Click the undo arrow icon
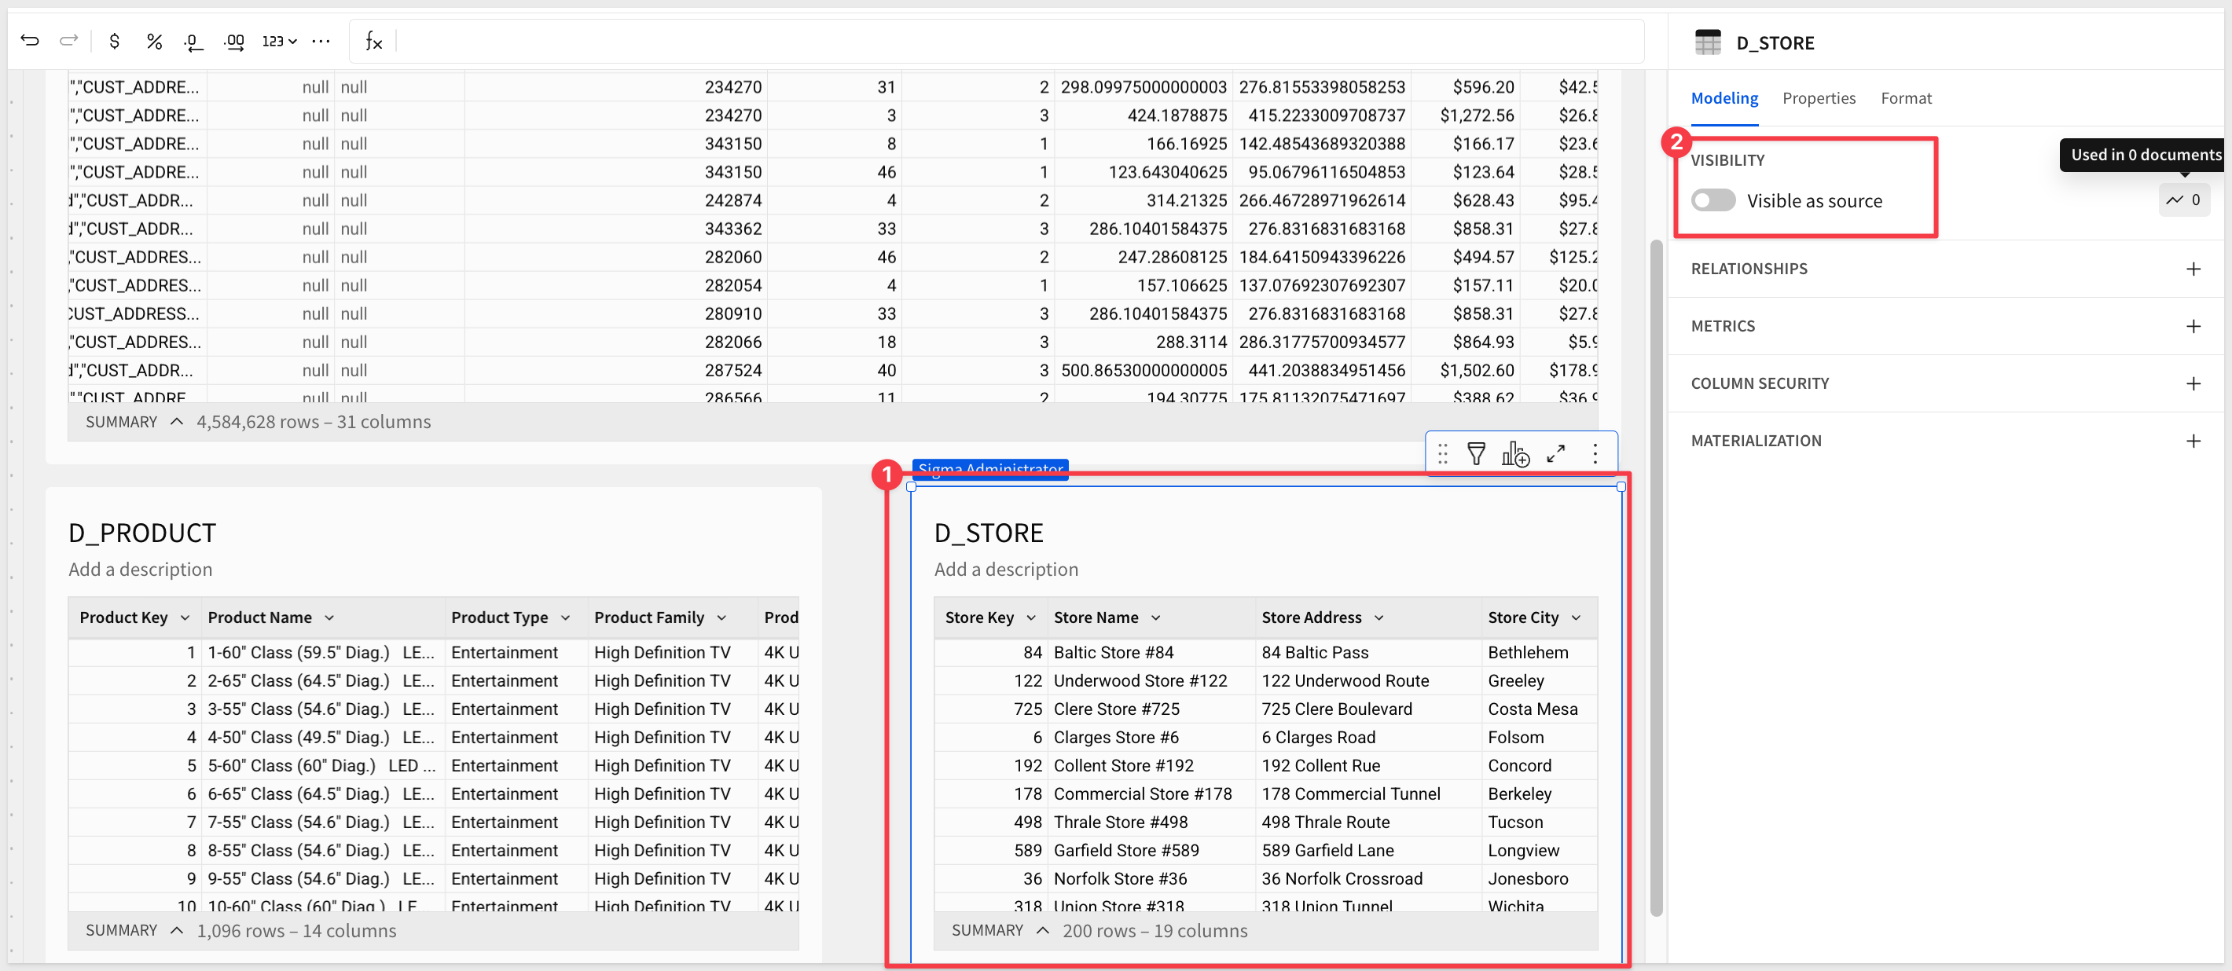Screen dimensions: 2232x971 click(x=29, y=41)
